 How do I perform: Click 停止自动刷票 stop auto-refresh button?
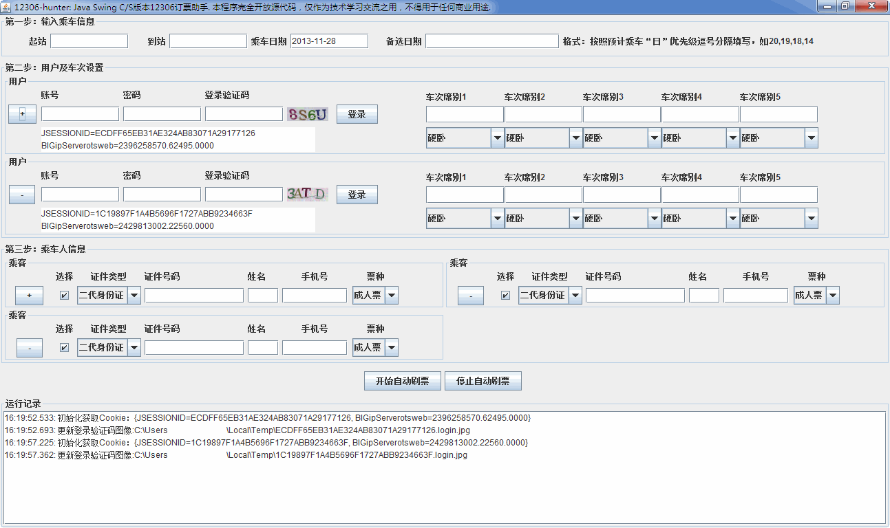[x=483, y=381]
